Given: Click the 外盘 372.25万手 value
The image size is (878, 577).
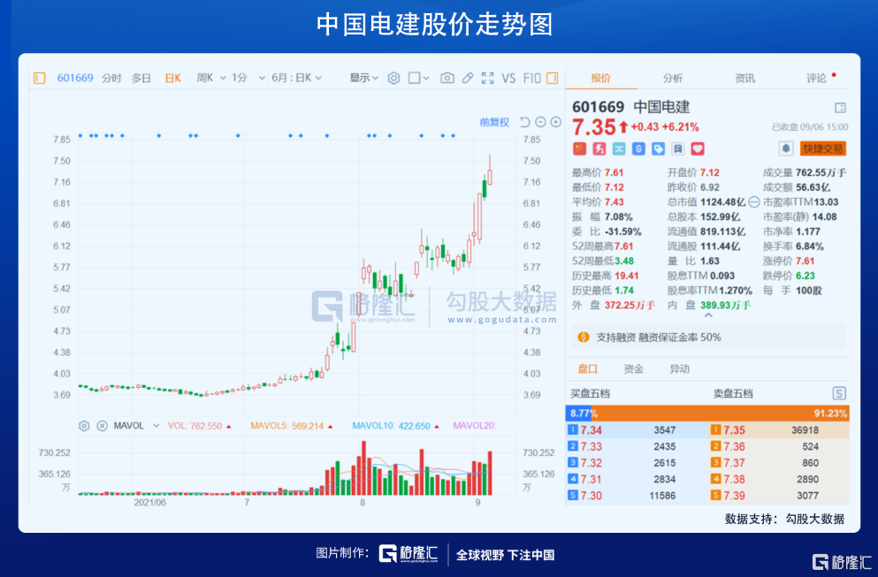Looking at the screenshot, I should point(630,305).
